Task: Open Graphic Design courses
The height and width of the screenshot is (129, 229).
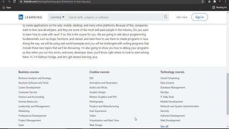Action: (x=97, y=92)
